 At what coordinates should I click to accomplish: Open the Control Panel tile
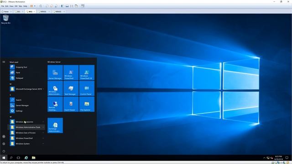pos(87,88)
